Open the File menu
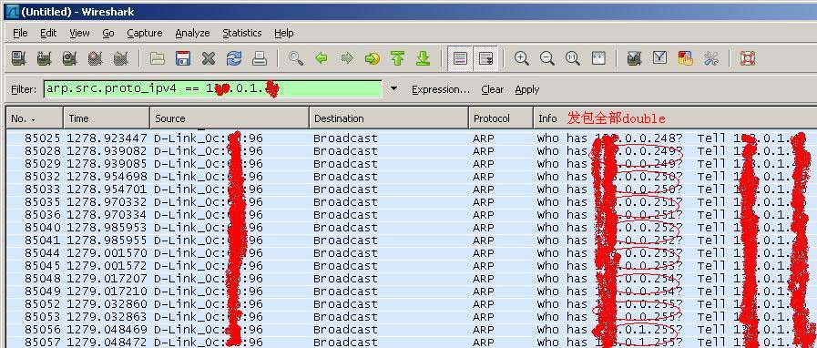817x348 pixels. (x=20, y=33)
